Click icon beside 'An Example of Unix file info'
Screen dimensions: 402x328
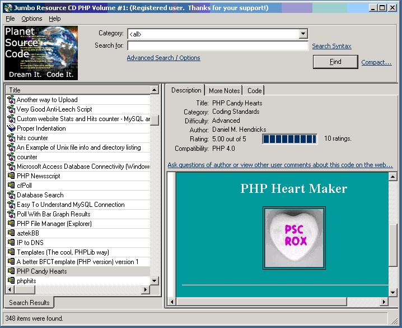tap(11, 147)
